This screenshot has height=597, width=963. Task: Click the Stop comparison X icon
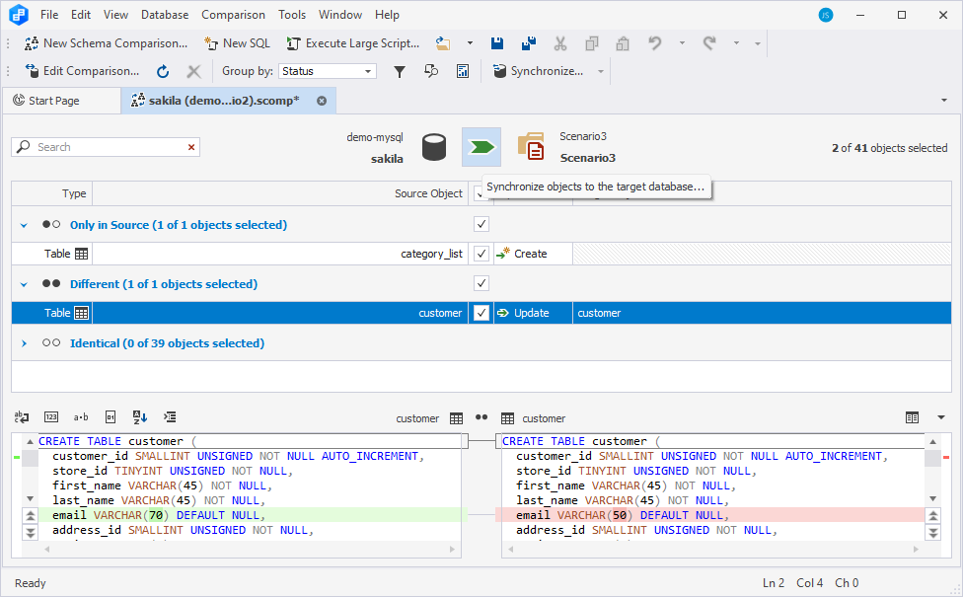(193, 71)
